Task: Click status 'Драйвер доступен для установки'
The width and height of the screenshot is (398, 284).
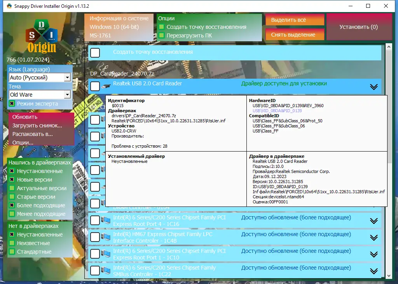Action: tap(284, 83)
